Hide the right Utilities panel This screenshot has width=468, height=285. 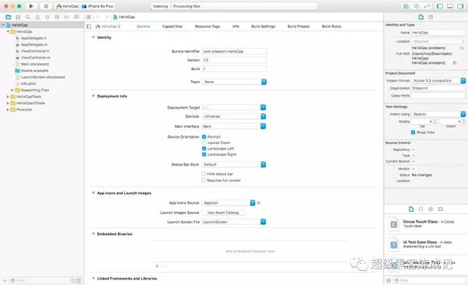460,6
